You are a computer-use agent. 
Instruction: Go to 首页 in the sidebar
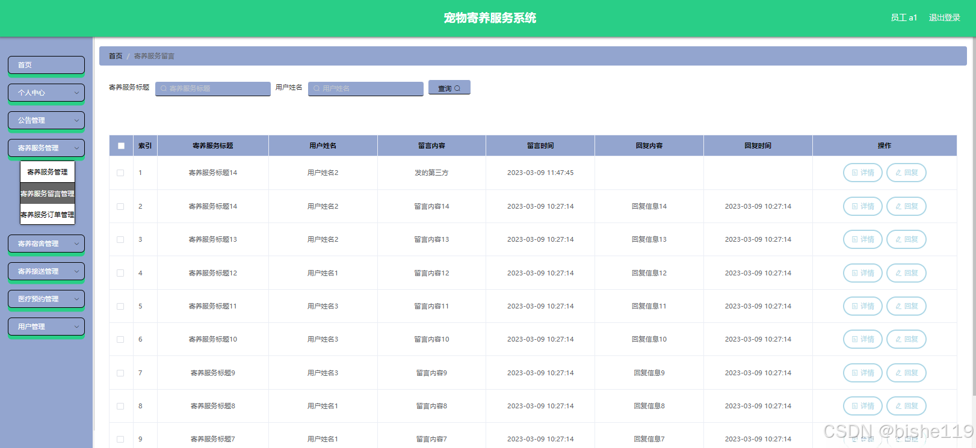(46, 65)
